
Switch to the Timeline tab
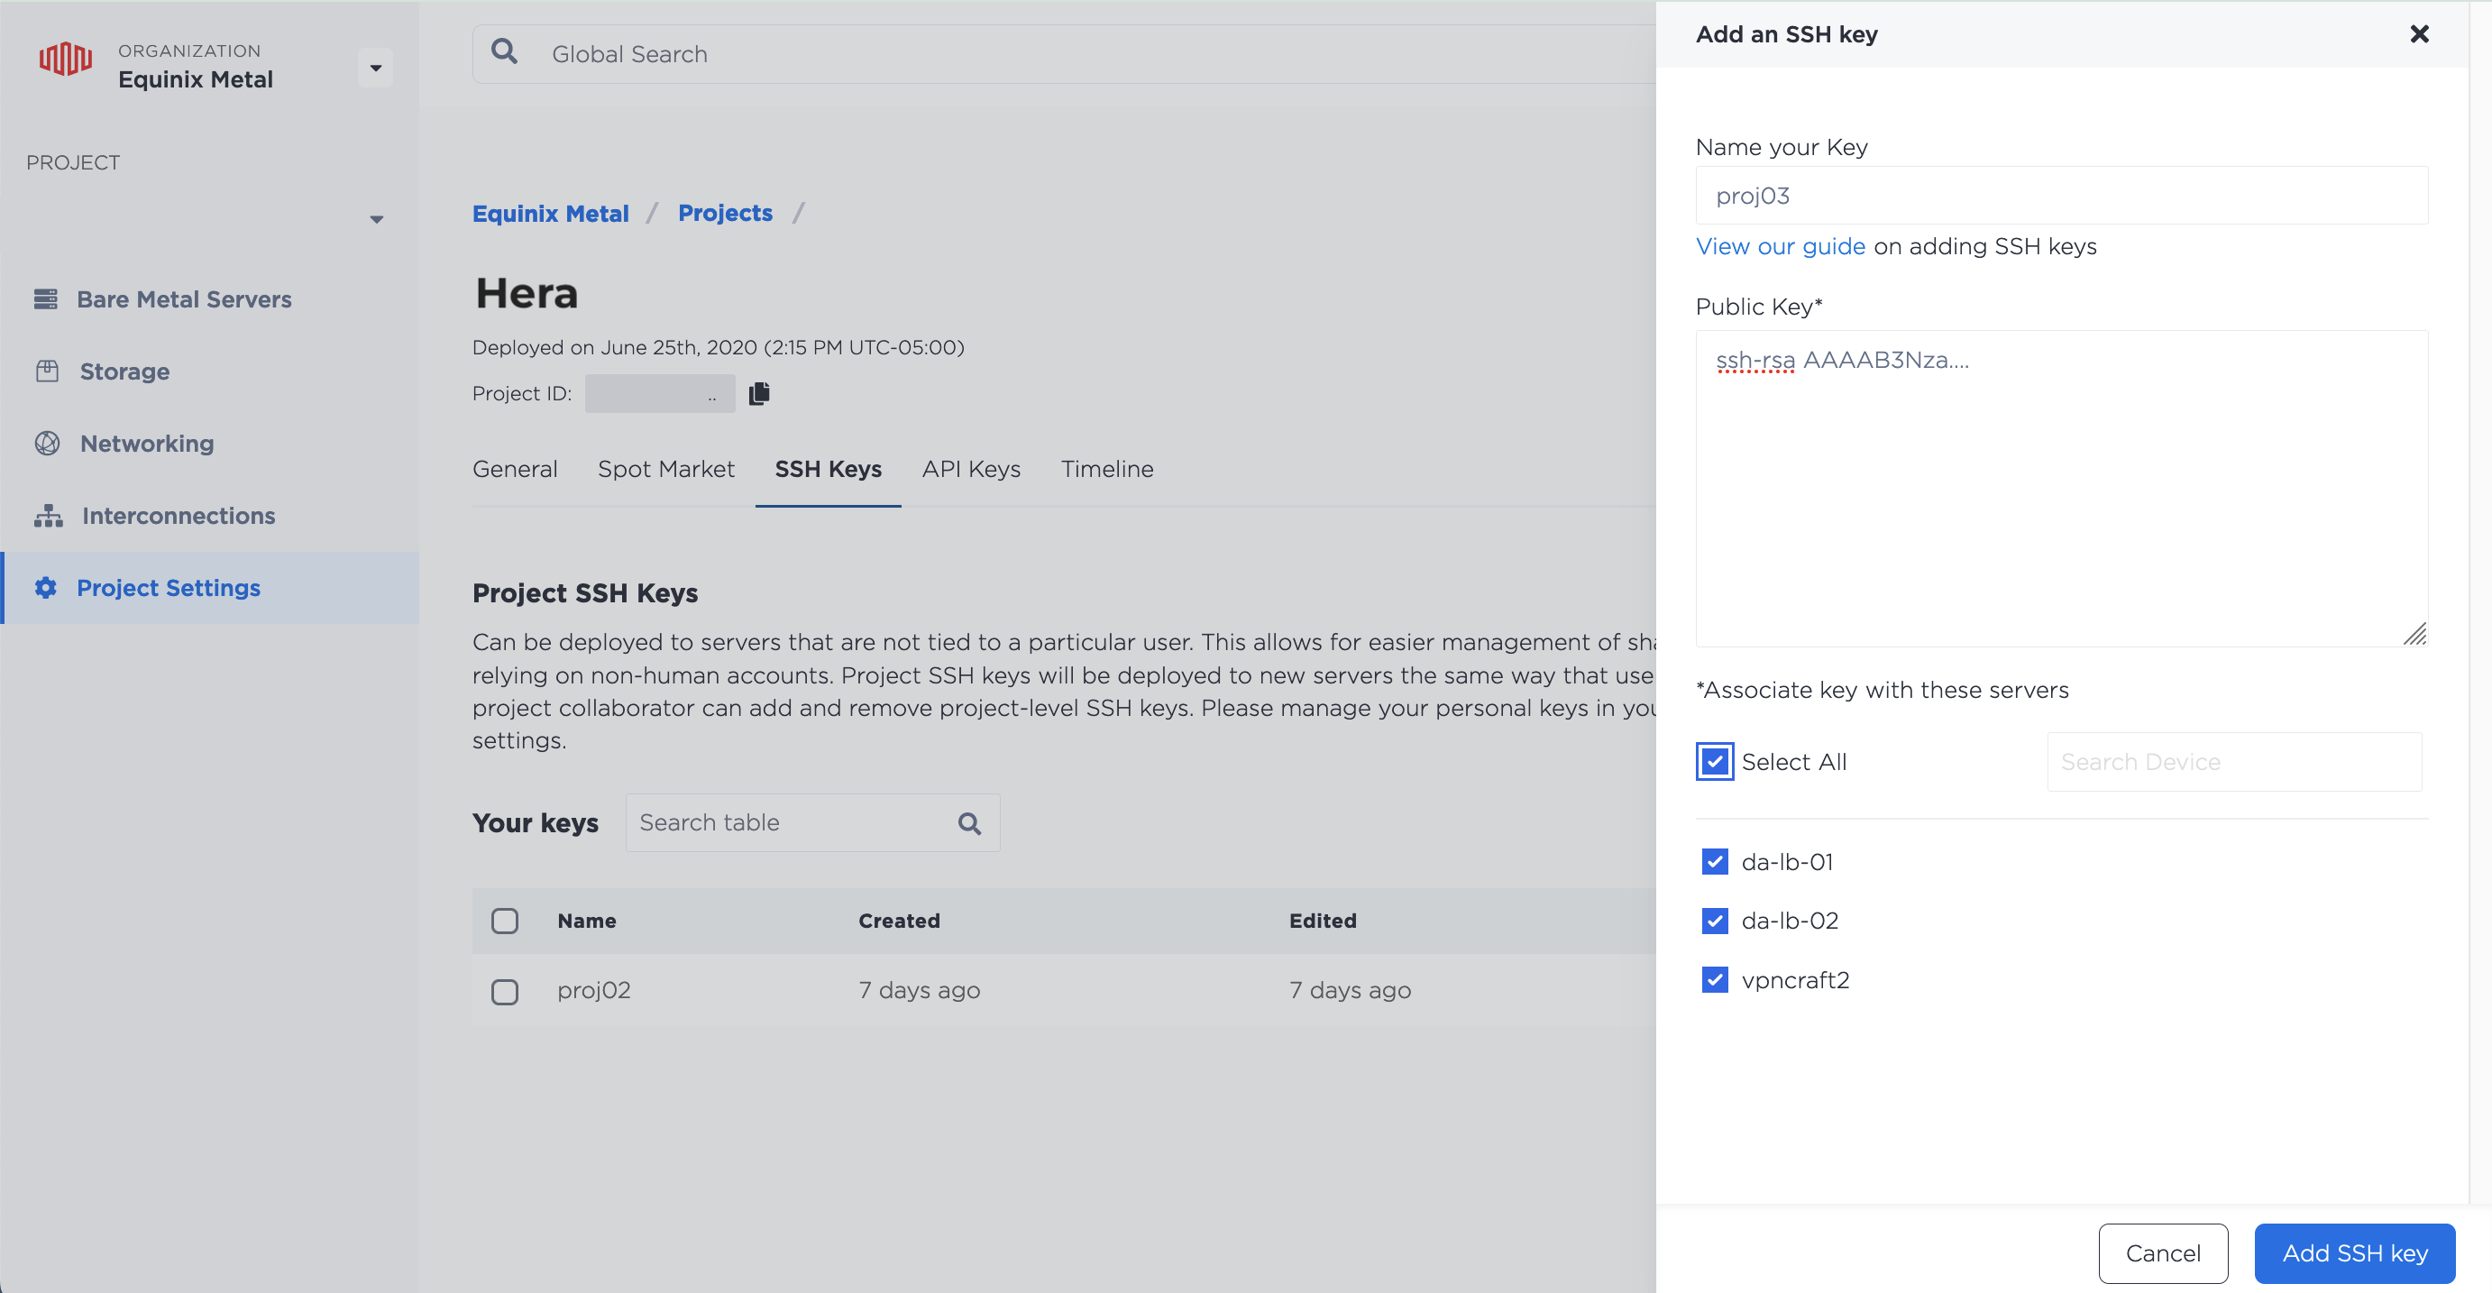point(1106,470)
